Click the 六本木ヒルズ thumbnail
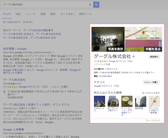Screen dimensions: 168x138 coord(99,101)
